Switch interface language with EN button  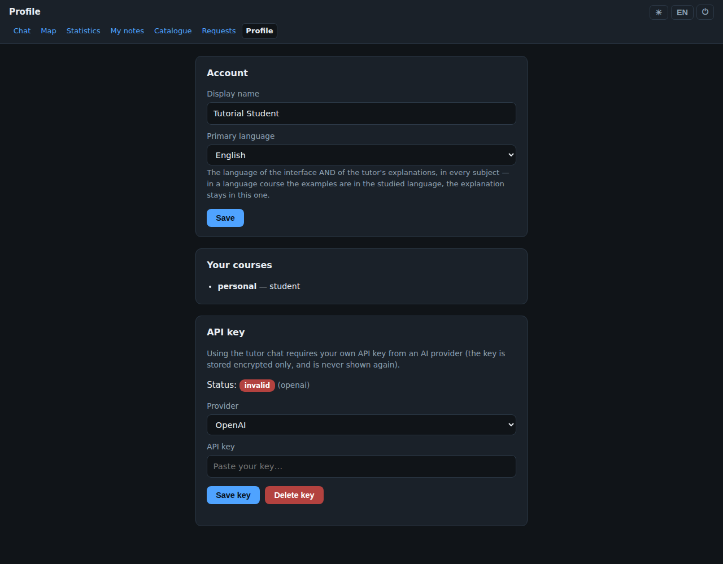click(682, 12)
